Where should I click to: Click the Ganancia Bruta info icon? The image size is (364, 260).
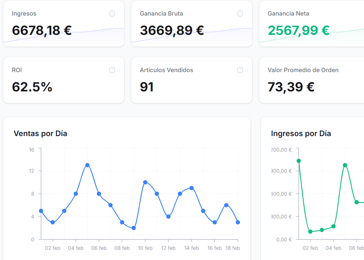click(240, 14)
